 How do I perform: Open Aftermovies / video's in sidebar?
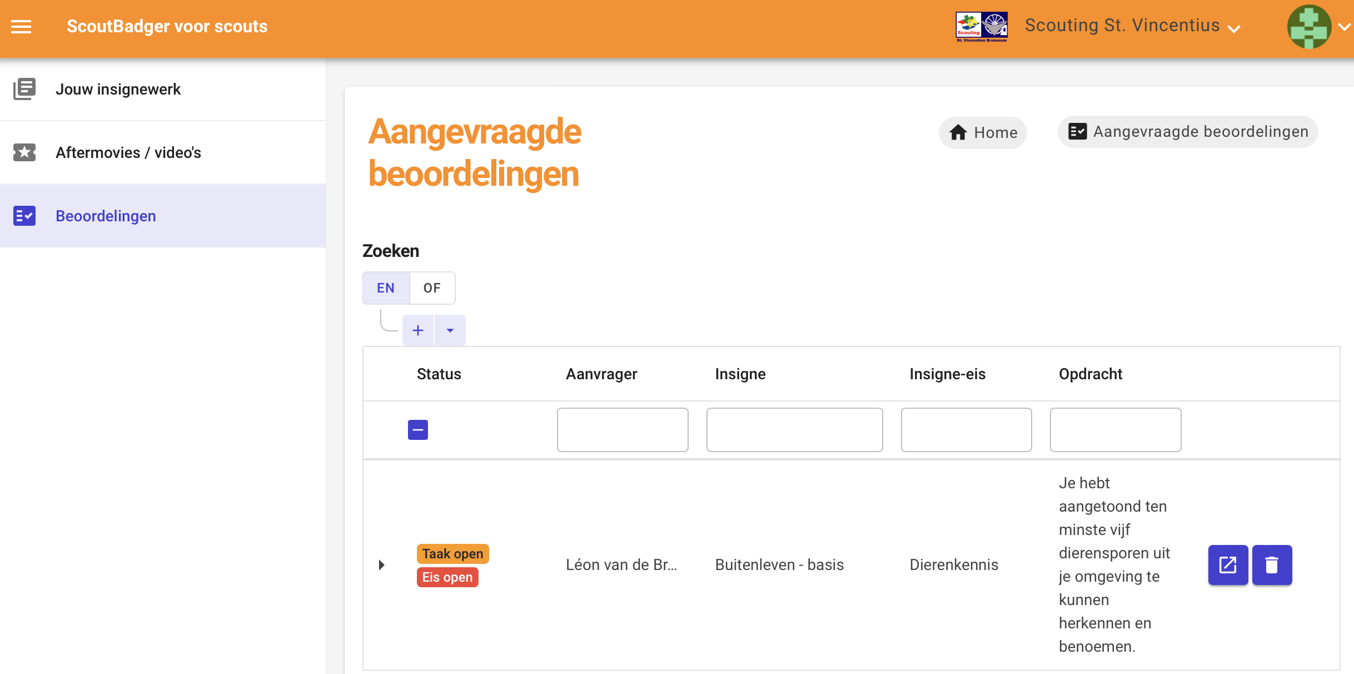pos(163,152)
